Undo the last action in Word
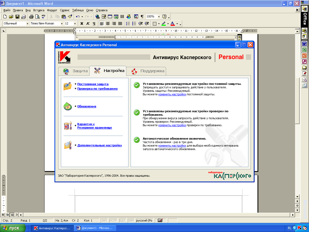The image size is (309, 232). [x=78, y=17]
